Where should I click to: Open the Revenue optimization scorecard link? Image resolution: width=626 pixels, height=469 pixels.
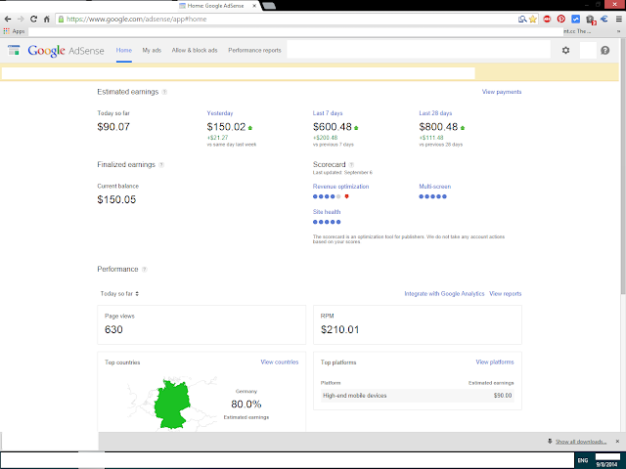pos(340,187)
